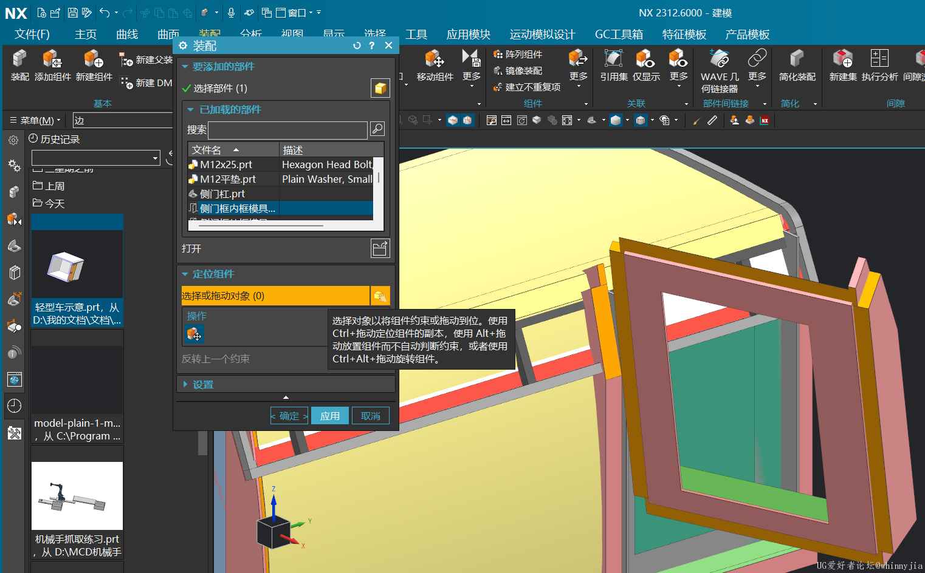Switch to the 应用模块 ribbon tab

tap(468, 35)
